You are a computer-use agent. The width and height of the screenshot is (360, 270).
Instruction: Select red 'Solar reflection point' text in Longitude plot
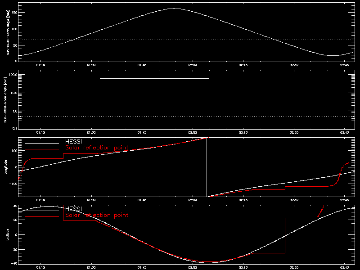(x=97, y=148)
